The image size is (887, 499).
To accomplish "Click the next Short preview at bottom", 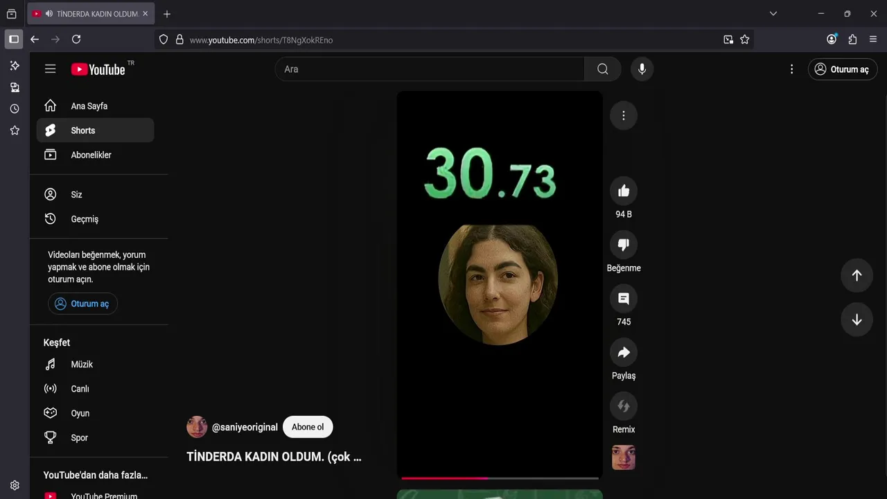I will 500,494.
